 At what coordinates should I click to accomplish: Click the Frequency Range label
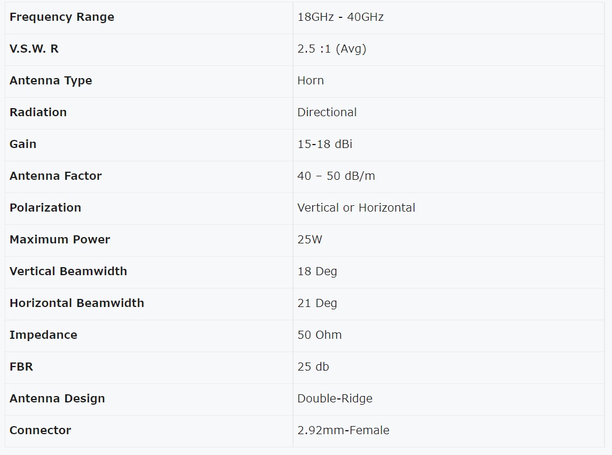coord(62,17)
